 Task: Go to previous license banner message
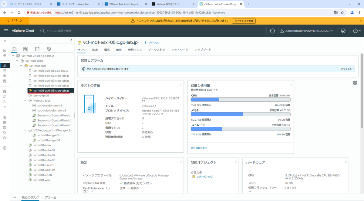coord(8,21)
